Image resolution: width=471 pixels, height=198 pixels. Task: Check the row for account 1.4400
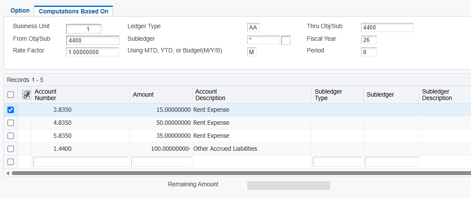click(10, 149)
